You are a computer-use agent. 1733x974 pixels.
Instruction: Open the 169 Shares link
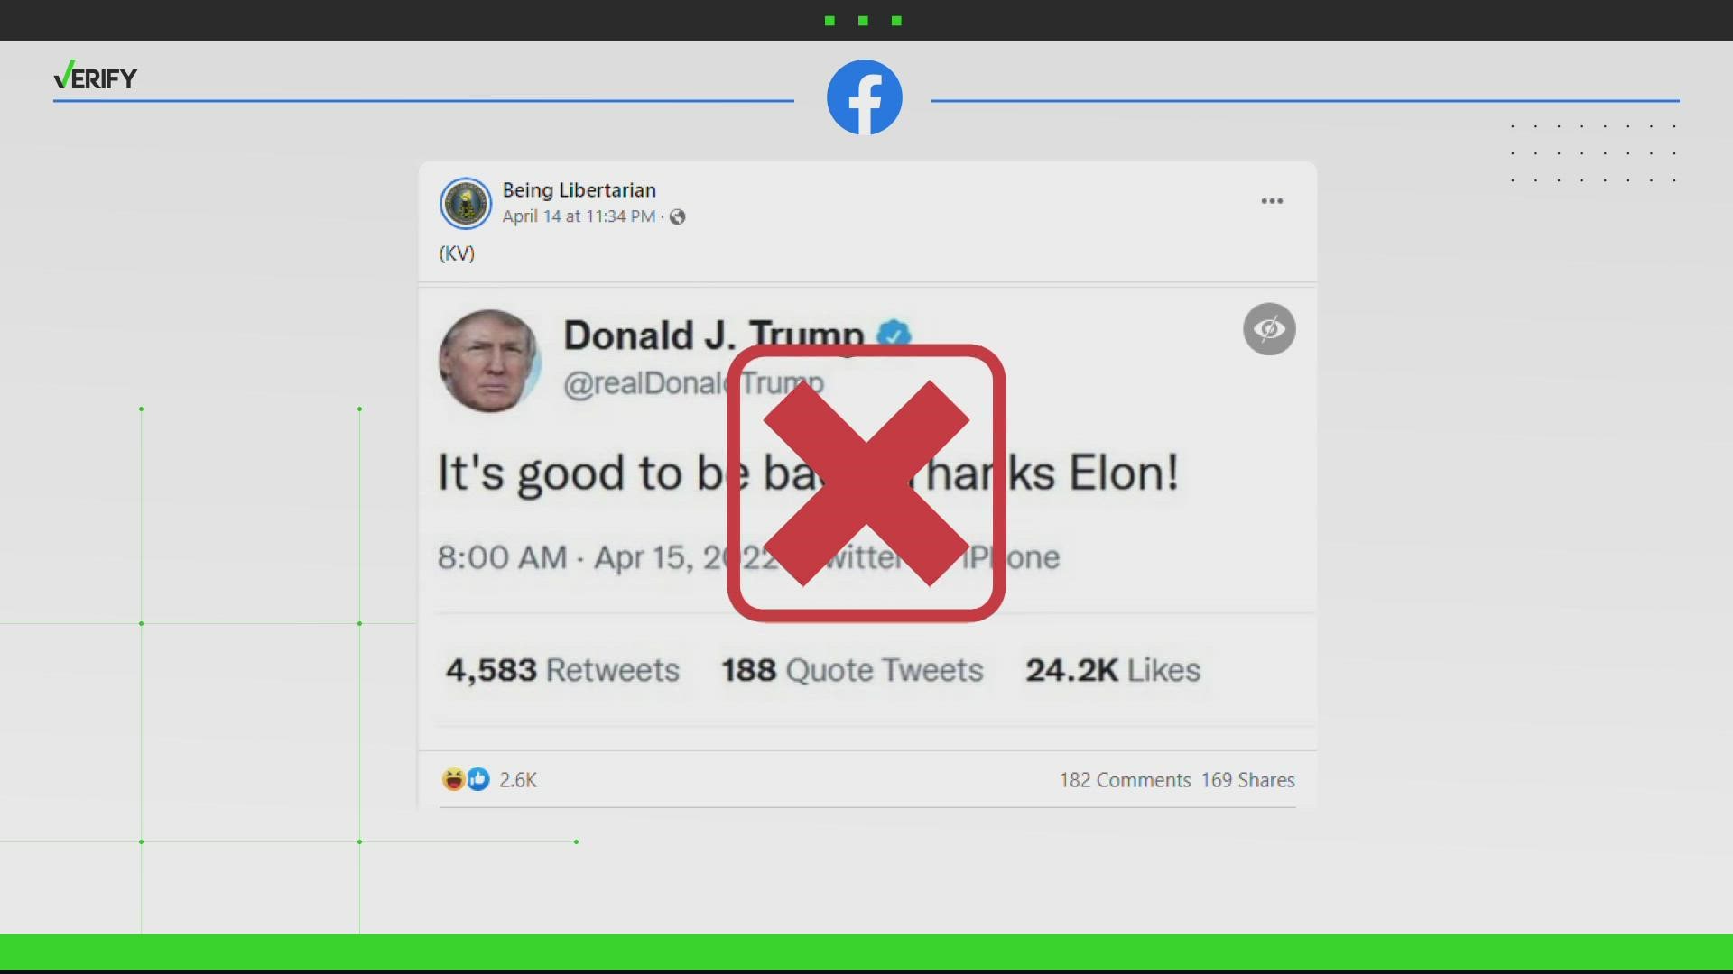click(x=1247, y=780)
